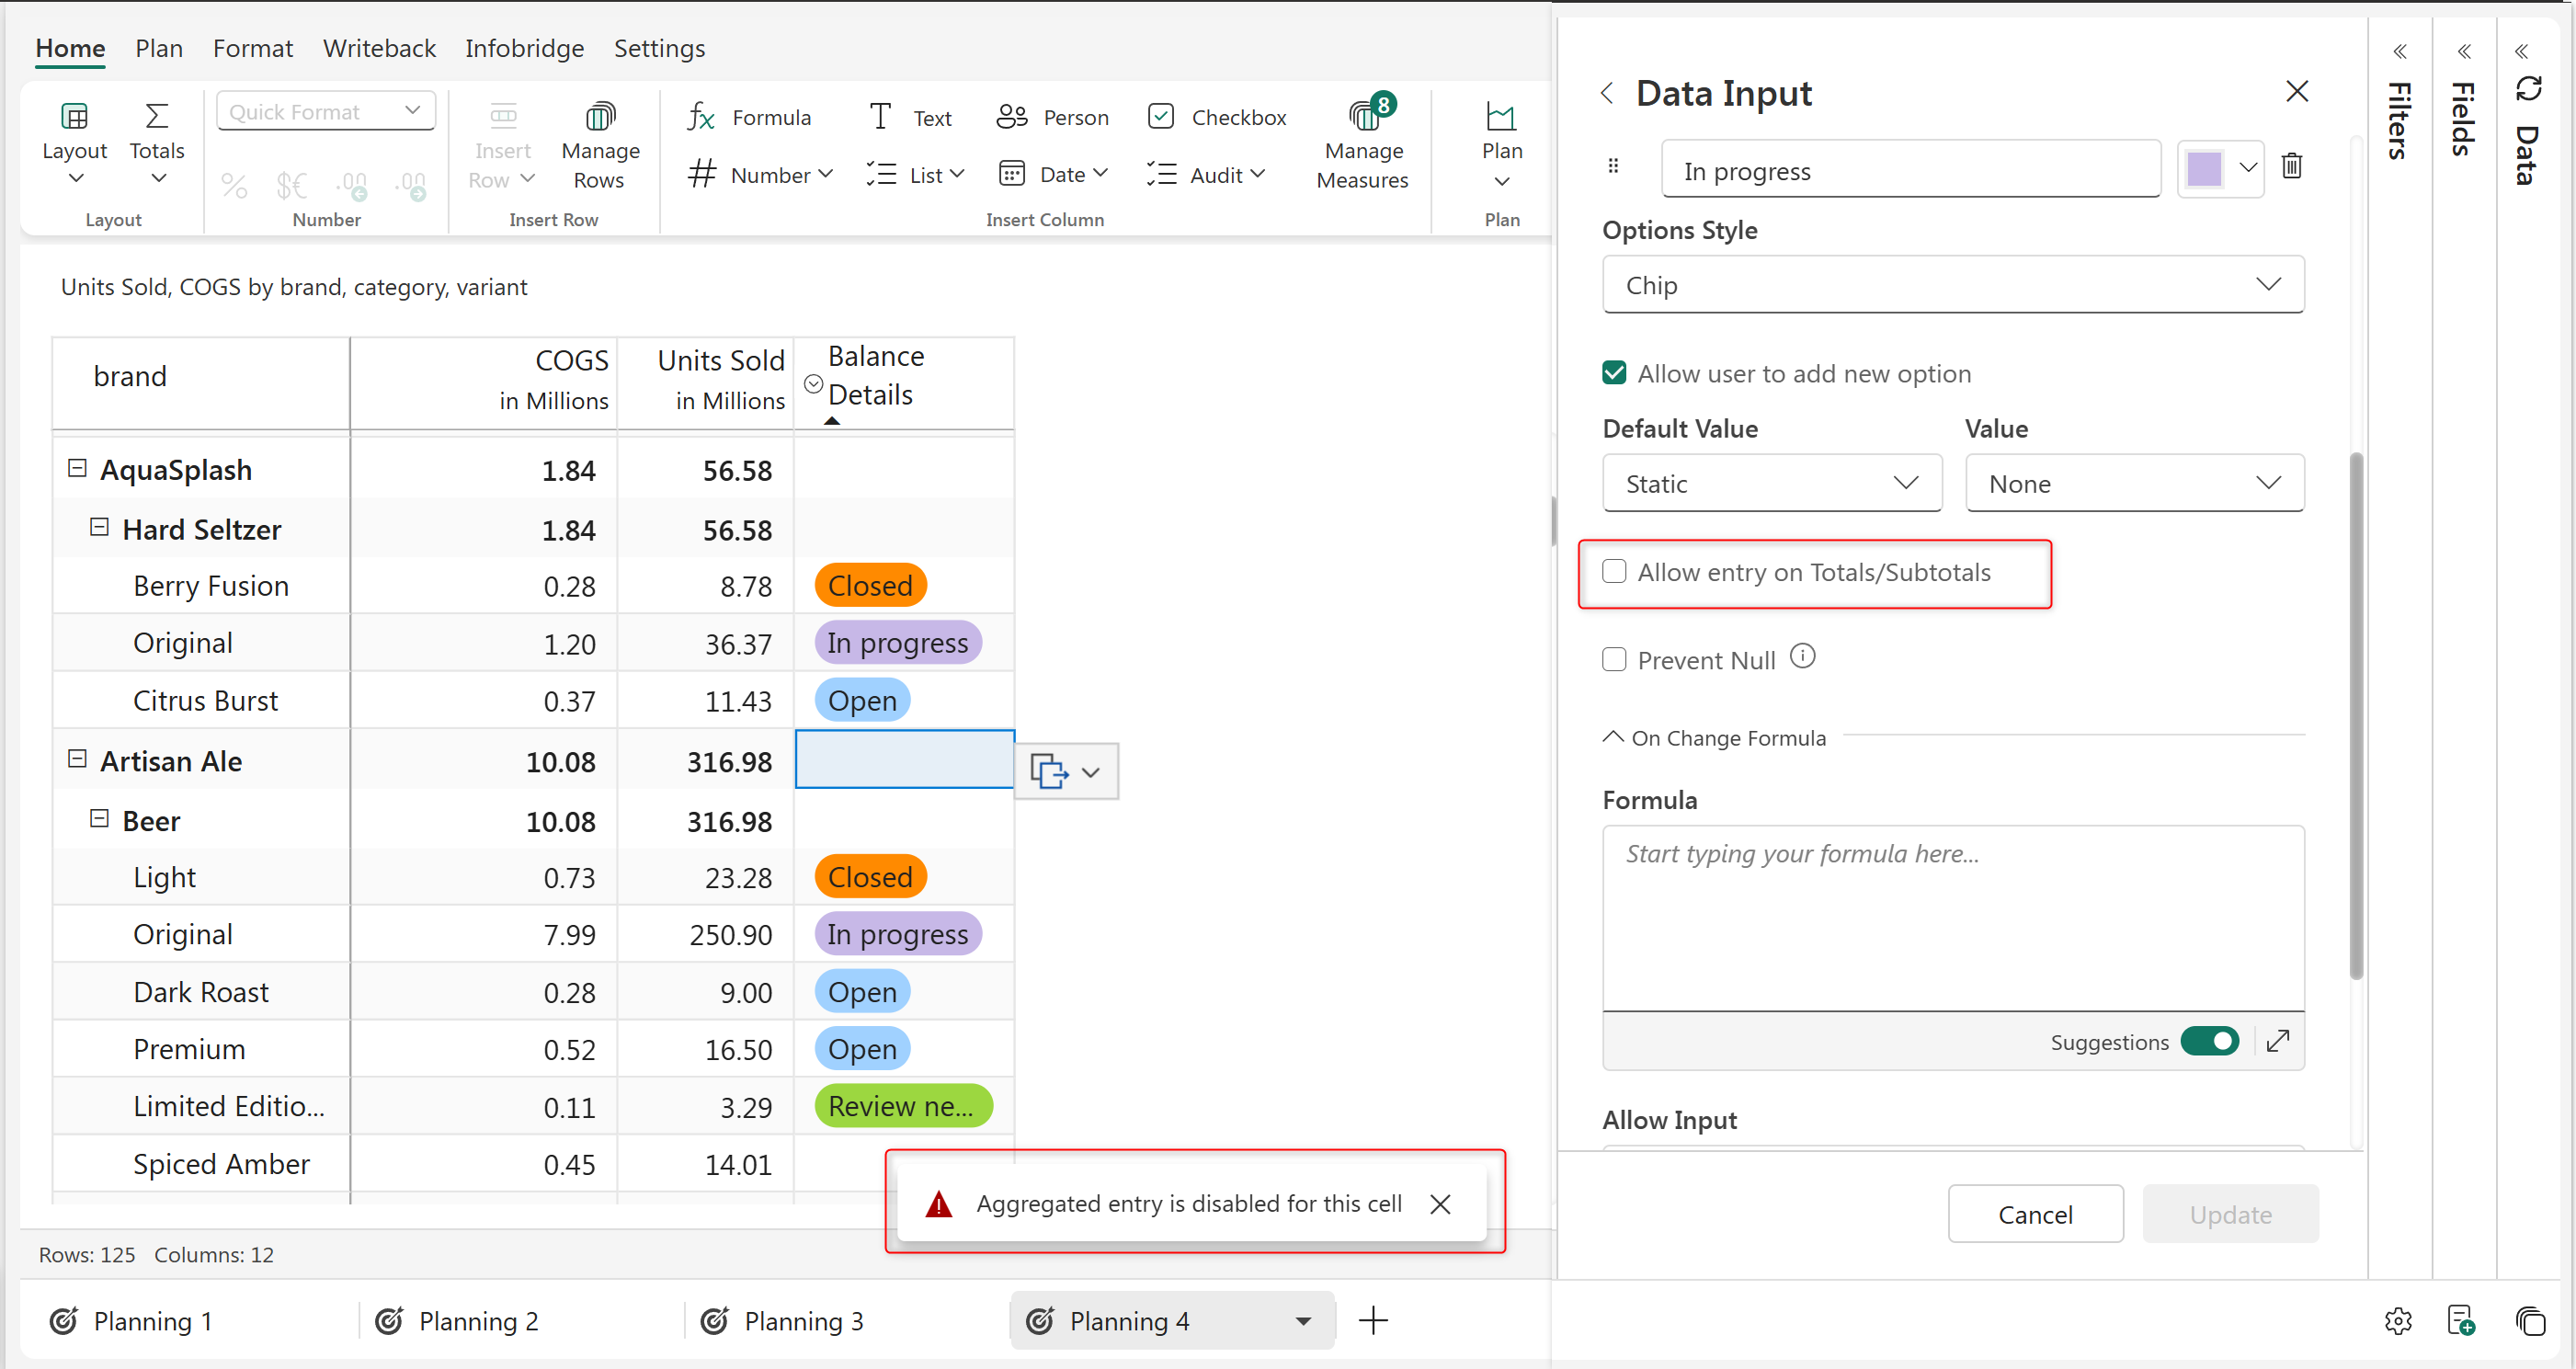Click the settings gear icon at bottom right
The height and width of the screenshot is (1369, 2576).
click(2397, 1321)
